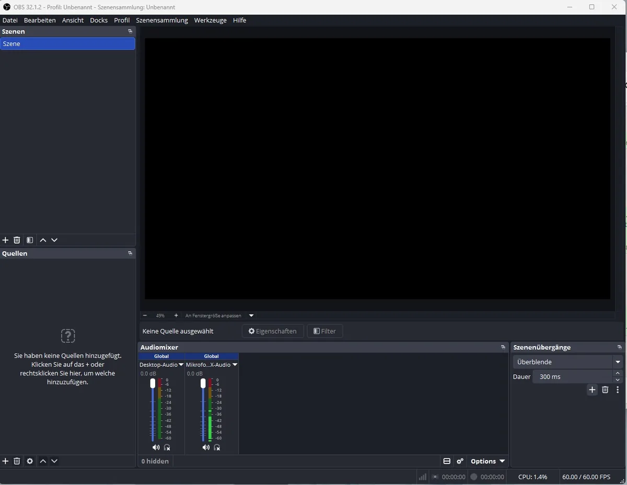Click the Desktop-Audio level meter

pyautogui.click(x=160, y=410)
